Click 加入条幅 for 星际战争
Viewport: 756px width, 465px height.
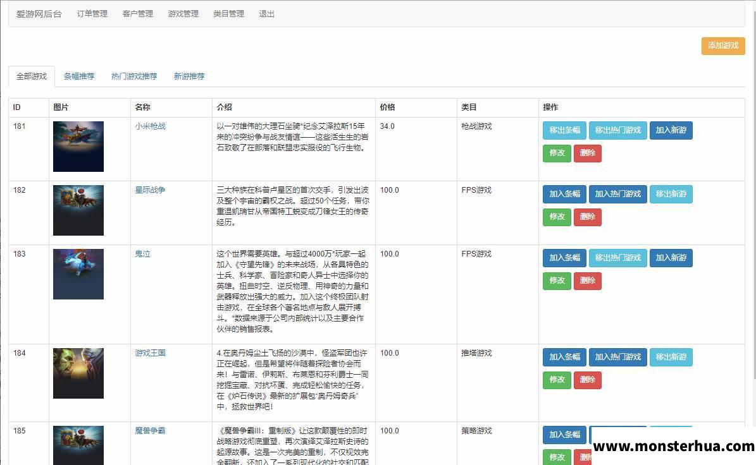click(564, 194)
